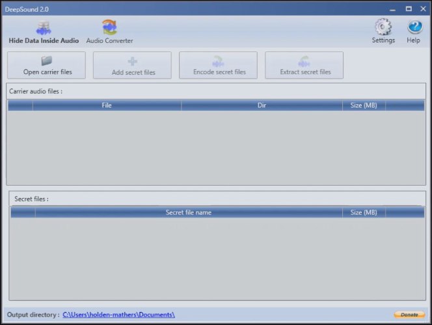Click the Dir column header
Viewport: 432px width, 325px height.
tap(262, 105)
